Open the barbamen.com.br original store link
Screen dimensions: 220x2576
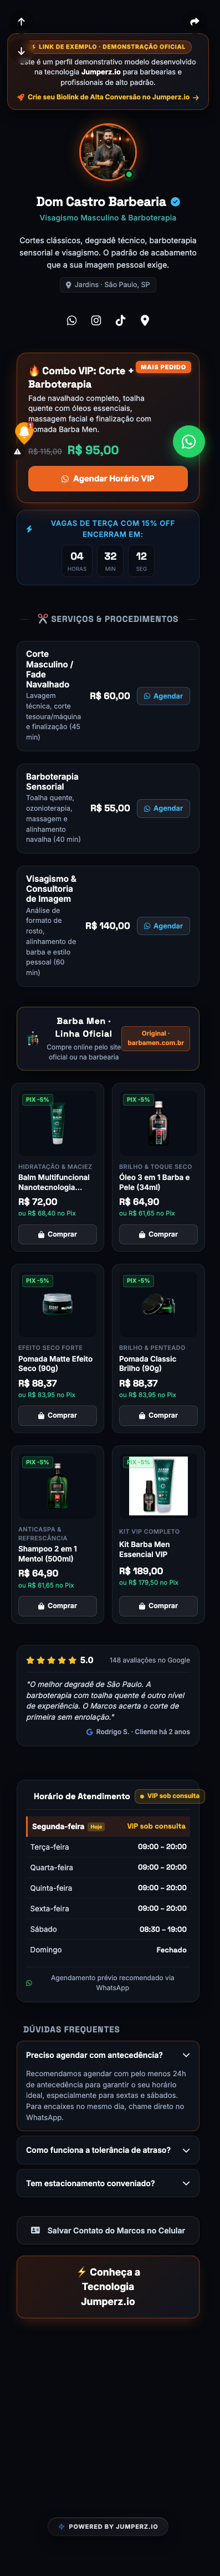[x=155, y=1038]
